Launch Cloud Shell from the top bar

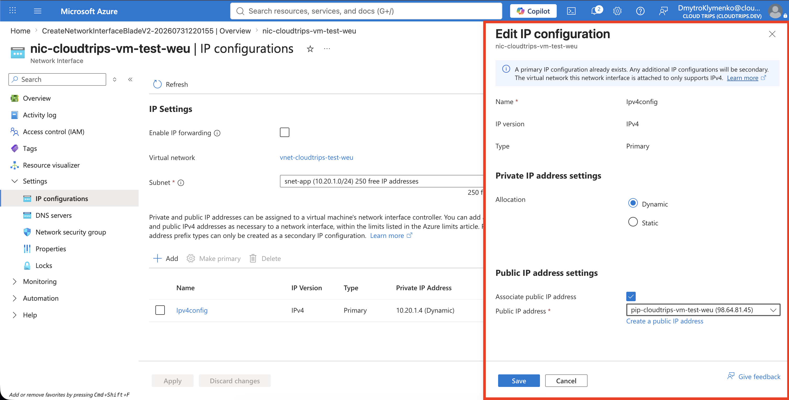[571, 11]
